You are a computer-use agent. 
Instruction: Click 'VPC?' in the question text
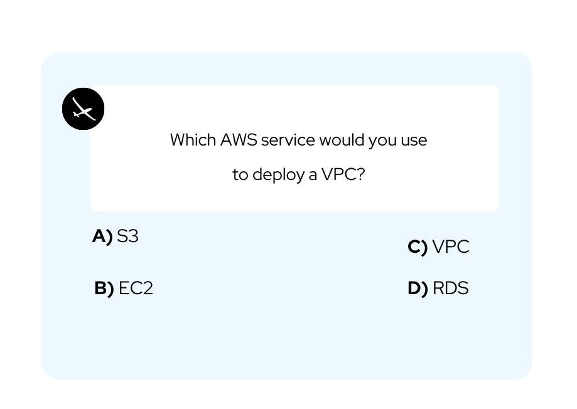pyautogui.click(x=343, y=174)
